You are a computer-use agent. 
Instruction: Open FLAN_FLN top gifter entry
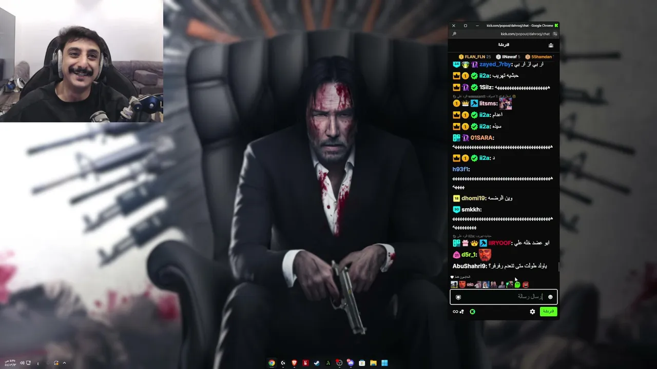point(475,57)
